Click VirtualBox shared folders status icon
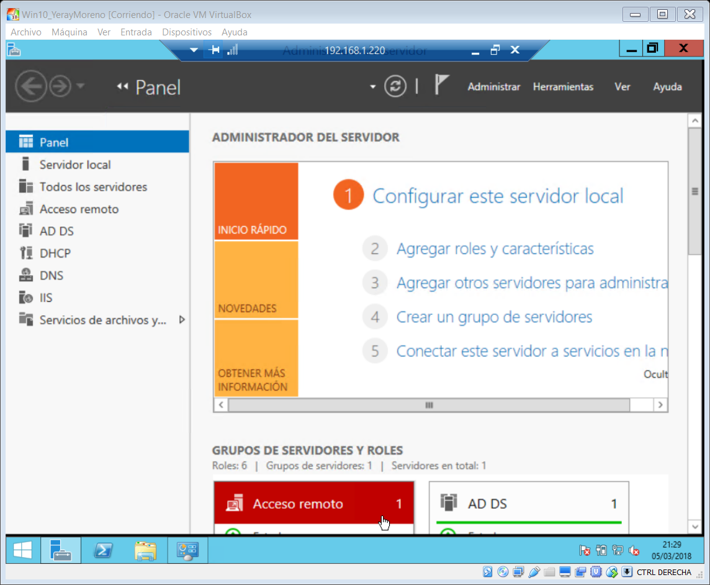The height and width of the screenshot is (585, 710). [x=549, y=572]
